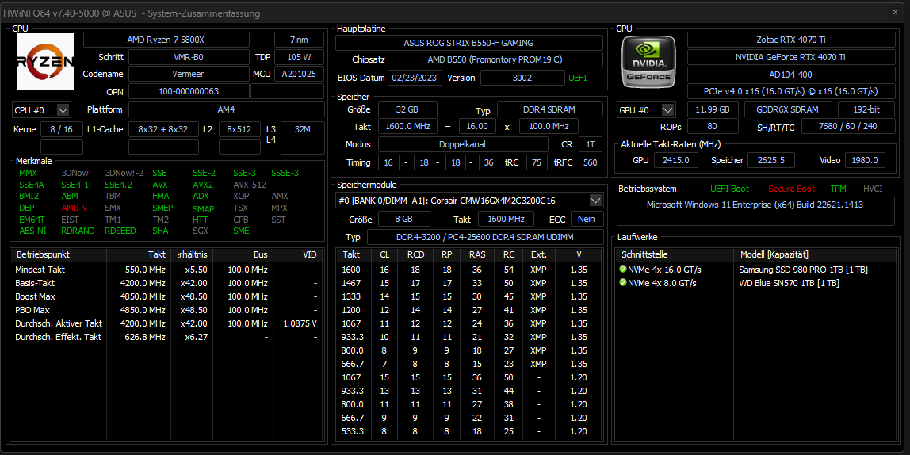Click the Schnittstelle column header
This screenshot has height=455, width=910.
tap(675, 254)
